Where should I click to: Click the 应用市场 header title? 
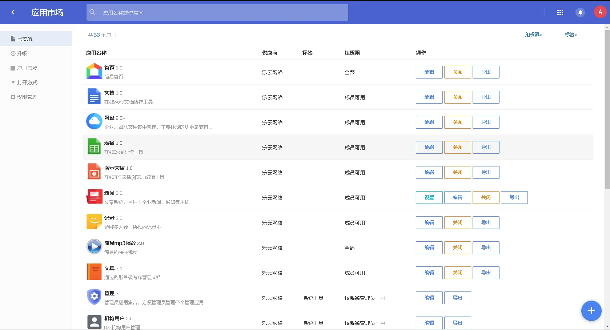(47, 13)
